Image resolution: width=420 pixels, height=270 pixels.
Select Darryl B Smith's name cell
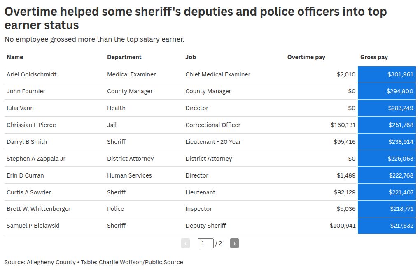click(27, 142)
